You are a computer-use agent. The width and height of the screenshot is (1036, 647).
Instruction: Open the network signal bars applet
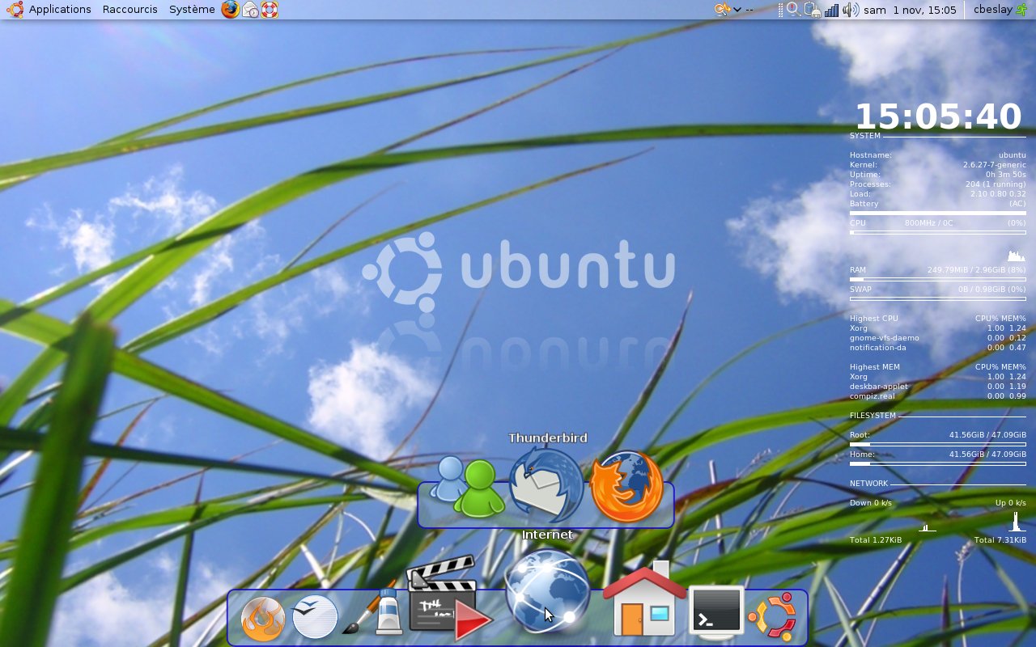click(831, 10)
